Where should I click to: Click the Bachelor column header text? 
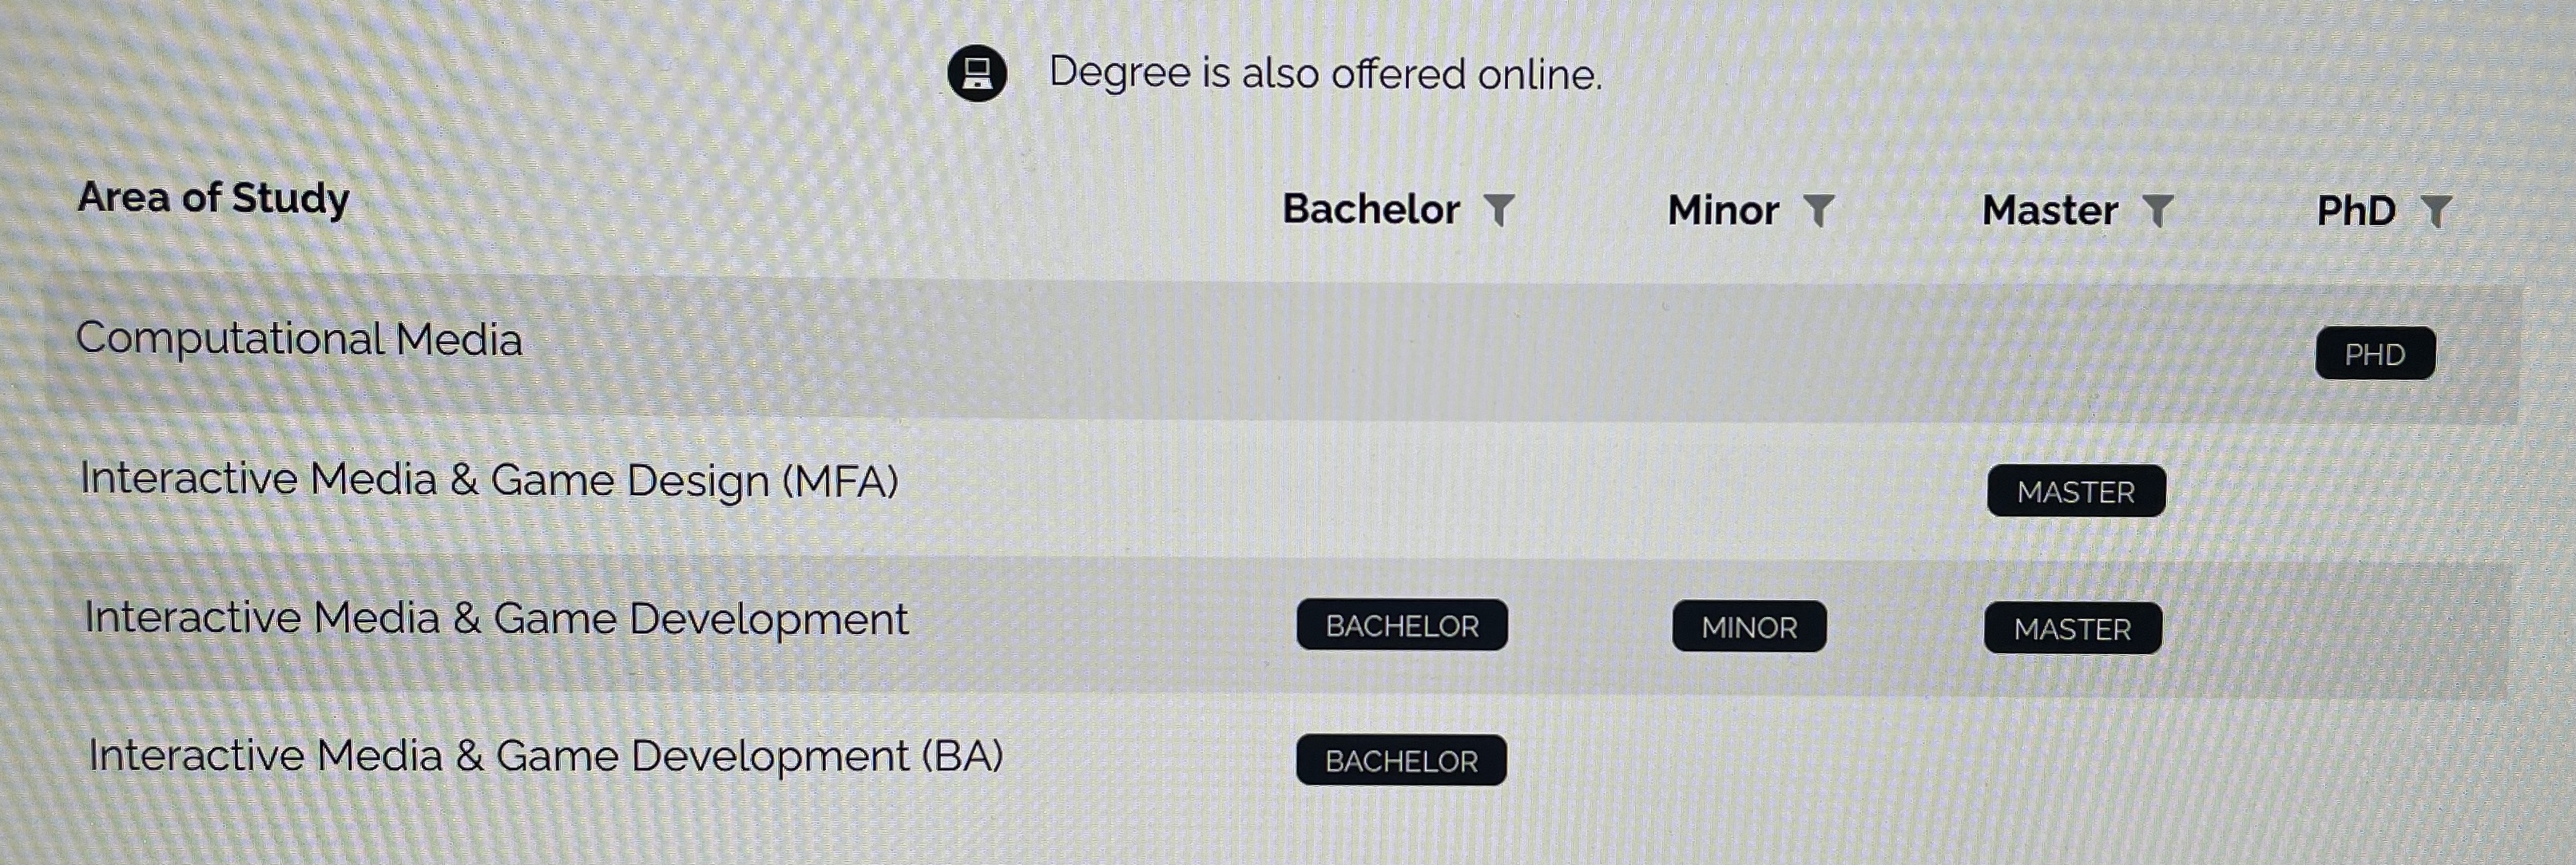[x=1371, y=209]
